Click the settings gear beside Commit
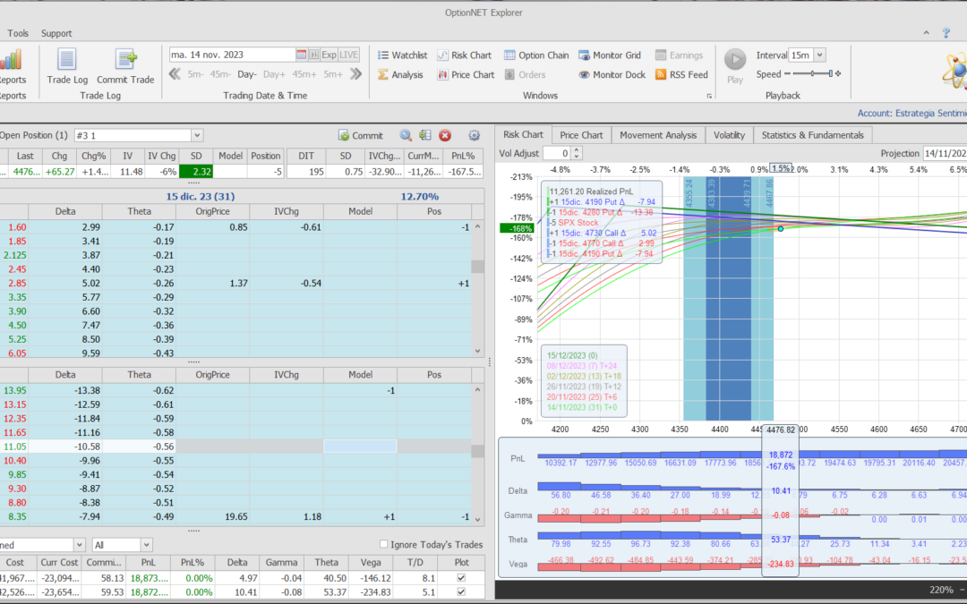 click(x=475, y=135)
